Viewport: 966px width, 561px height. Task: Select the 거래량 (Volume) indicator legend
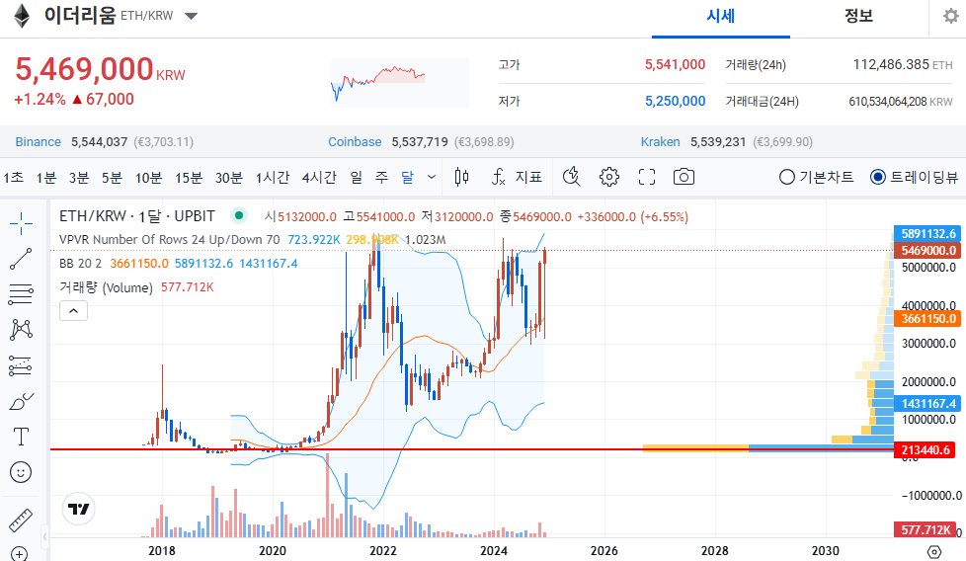tap(136, 287)
